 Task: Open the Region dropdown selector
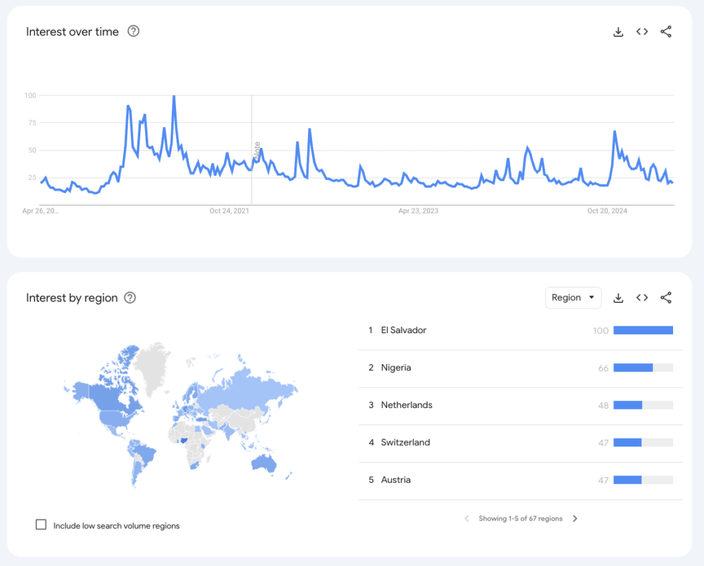(x=573, y=298)
